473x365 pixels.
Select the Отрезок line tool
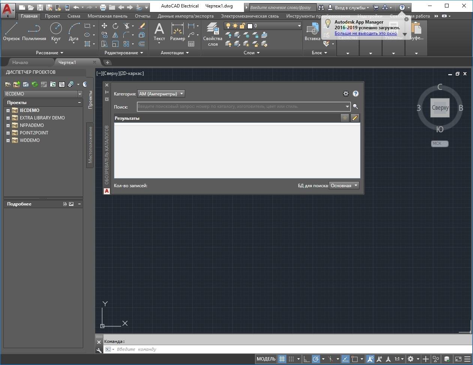tap(11, 31)
